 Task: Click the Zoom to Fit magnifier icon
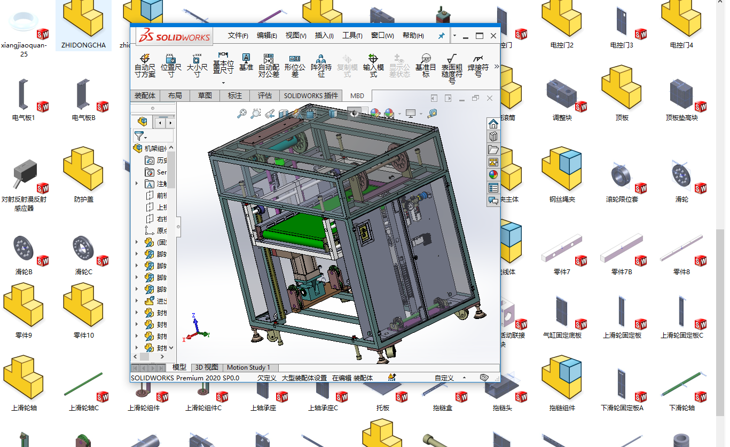[242, 113]
